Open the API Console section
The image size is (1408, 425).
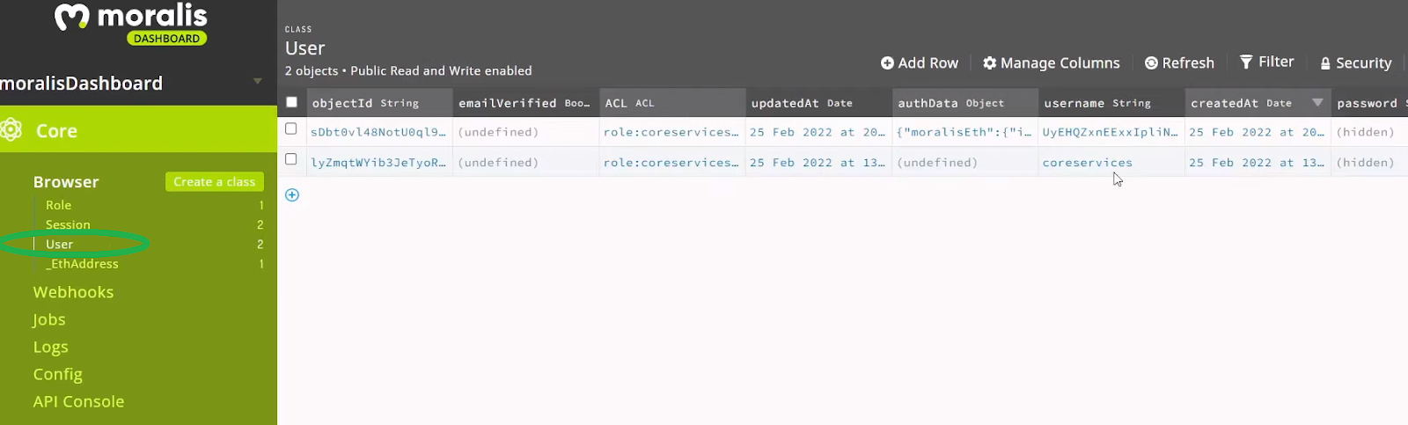tap(78, 401)
